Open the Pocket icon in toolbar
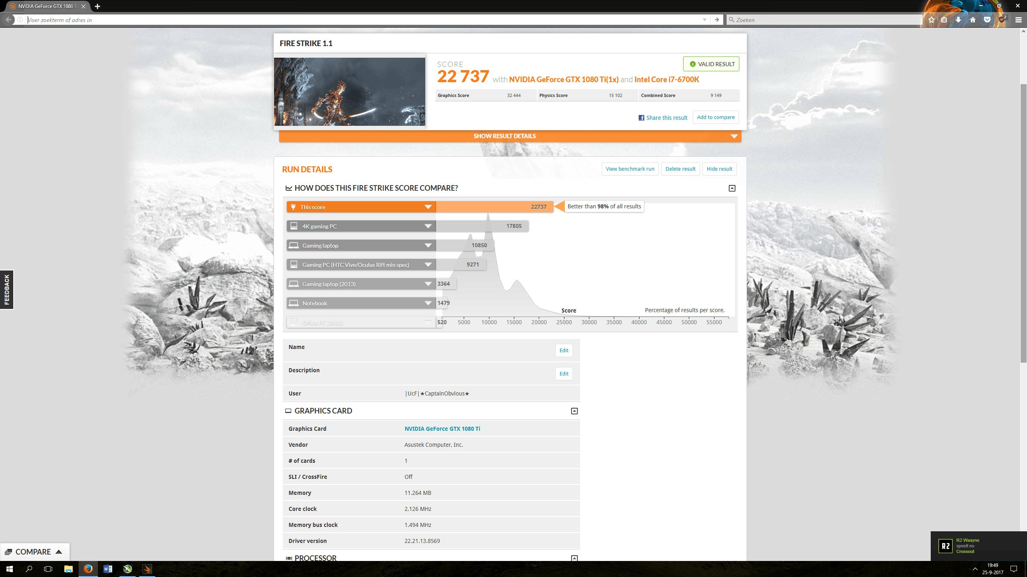Image resolution: width=1027 pixels, height=577 pixels. click(987, 20)
